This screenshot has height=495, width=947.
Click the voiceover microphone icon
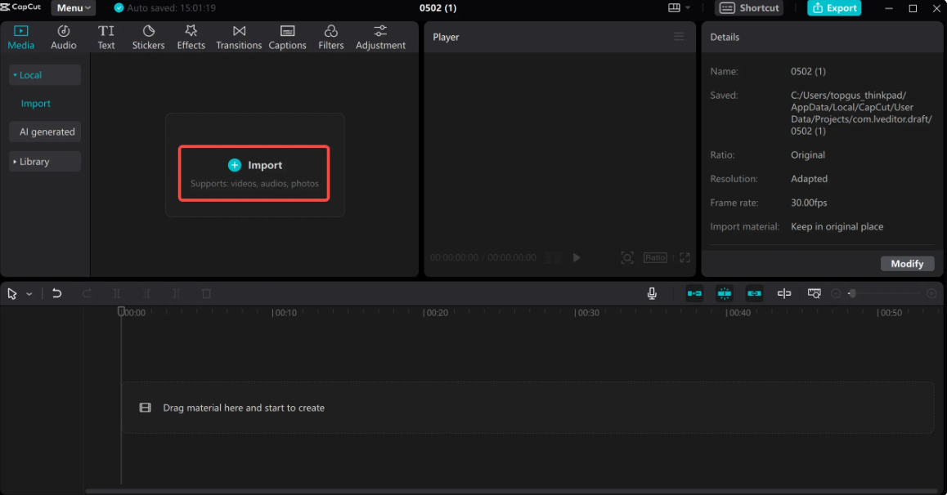[652, 293]
